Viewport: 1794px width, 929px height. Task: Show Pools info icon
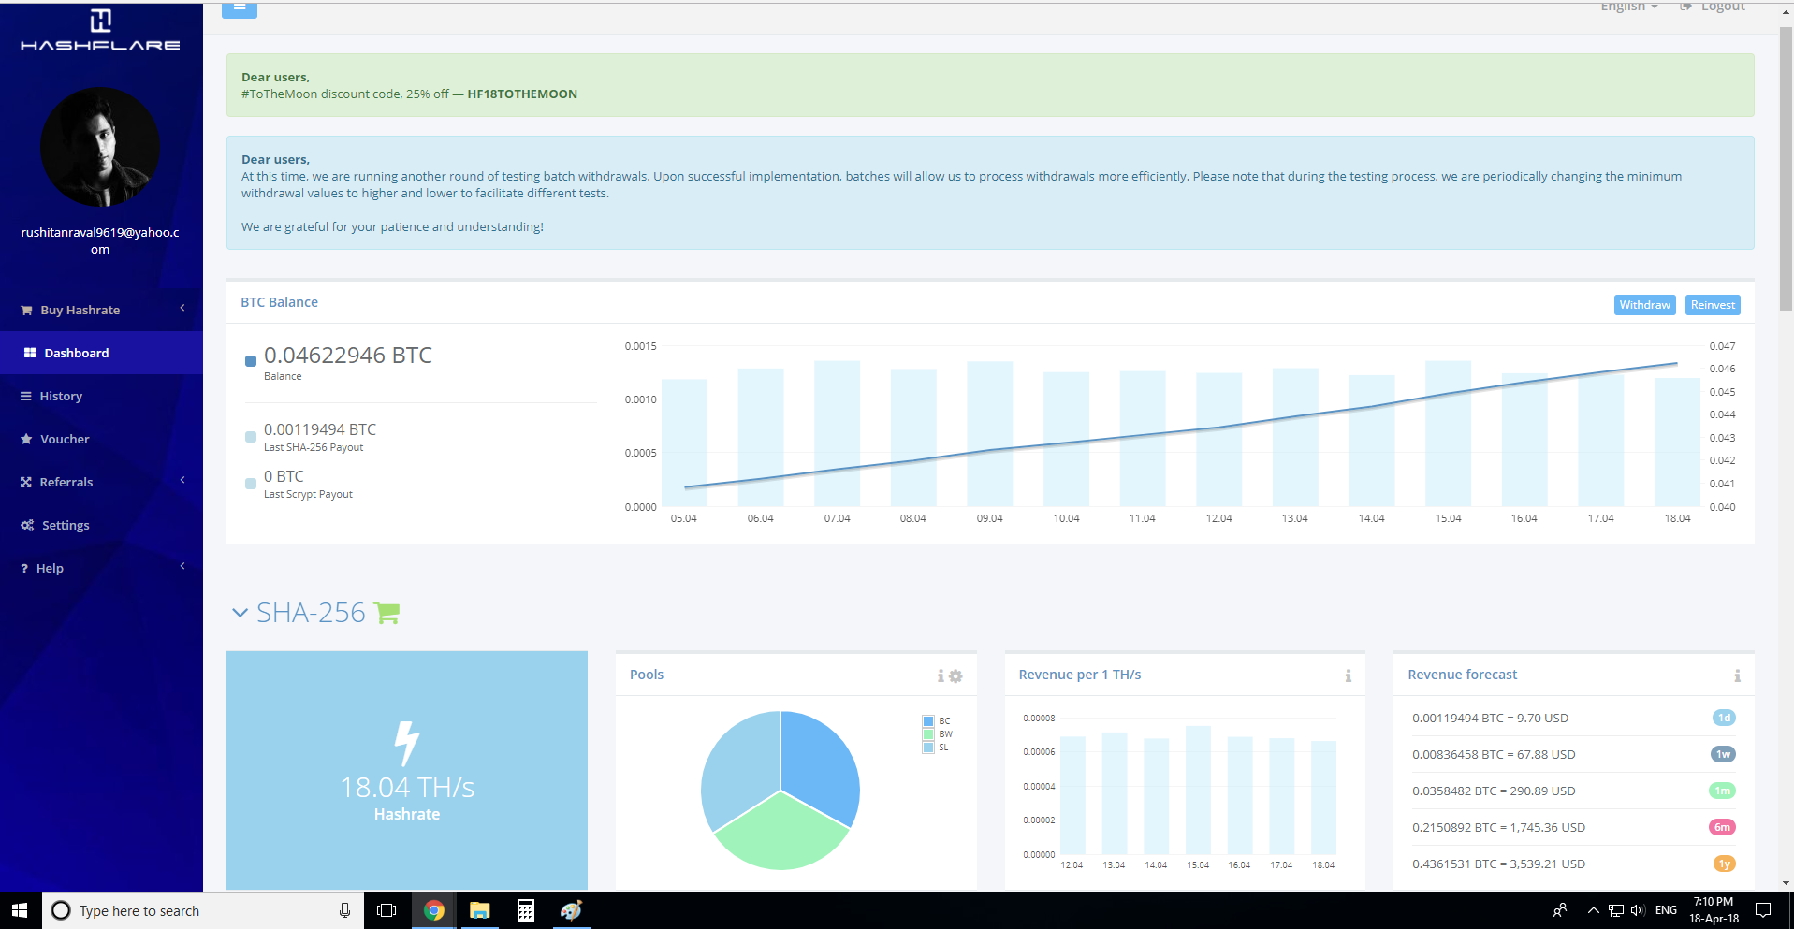941,675
